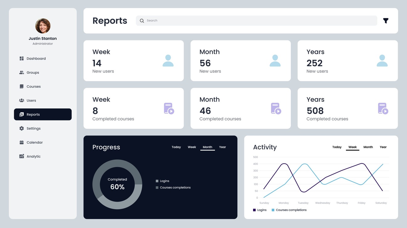Select the completed courses icon on Years card

pos(382,108)
